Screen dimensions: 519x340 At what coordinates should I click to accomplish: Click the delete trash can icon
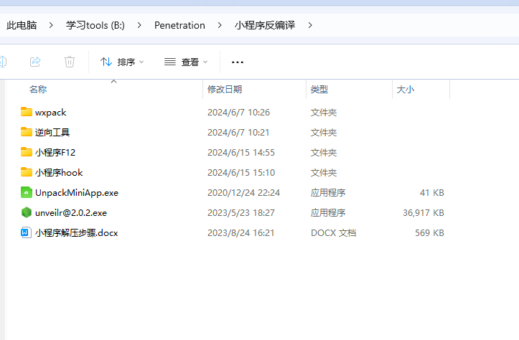click(x=70, y=62)
